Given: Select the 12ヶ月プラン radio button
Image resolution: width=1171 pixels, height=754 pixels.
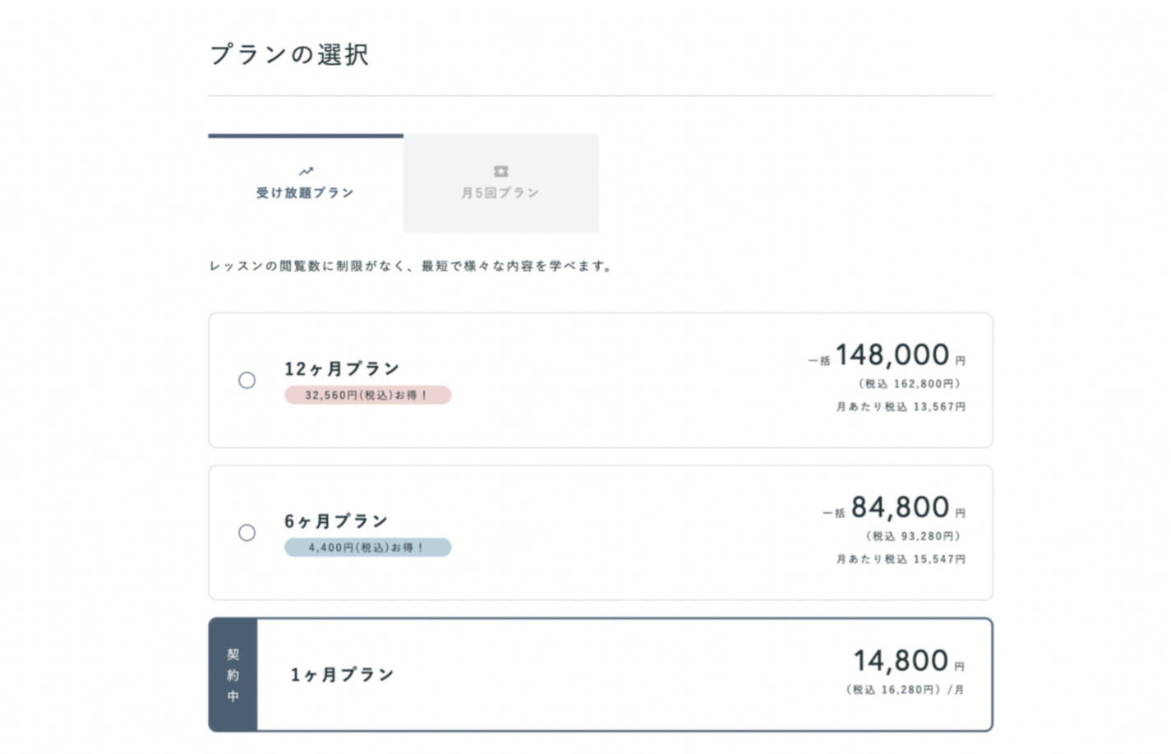Looking at the screenshot, I should click(x=247, y=380).
